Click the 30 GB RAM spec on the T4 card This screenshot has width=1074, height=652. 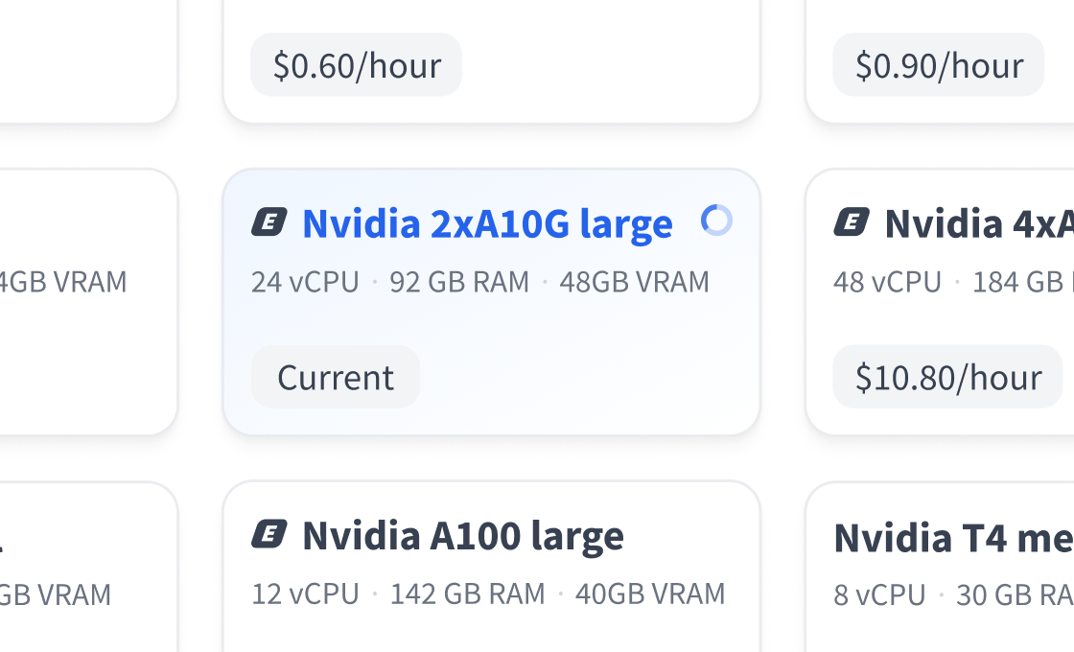coord(1012,594)
